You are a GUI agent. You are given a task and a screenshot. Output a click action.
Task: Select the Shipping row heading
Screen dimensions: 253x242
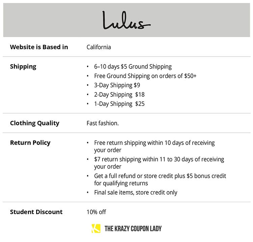(23, 66)
